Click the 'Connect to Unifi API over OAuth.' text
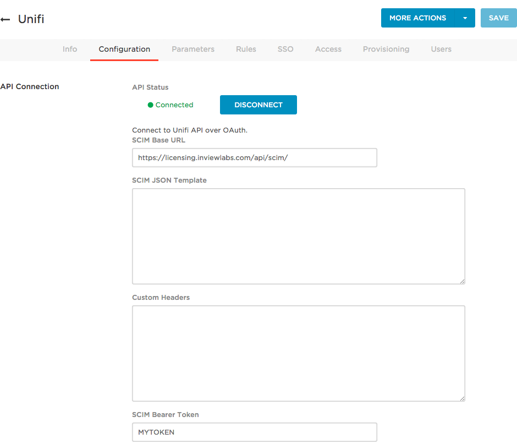The height and width of the screenshot is (444, 517). 190,130
